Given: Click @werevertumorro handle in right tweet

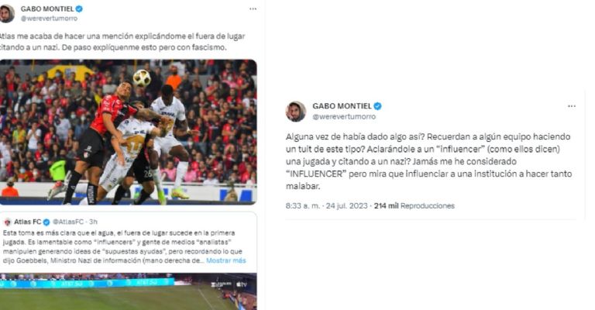Looking at the screenshot, I should (344, 117).
